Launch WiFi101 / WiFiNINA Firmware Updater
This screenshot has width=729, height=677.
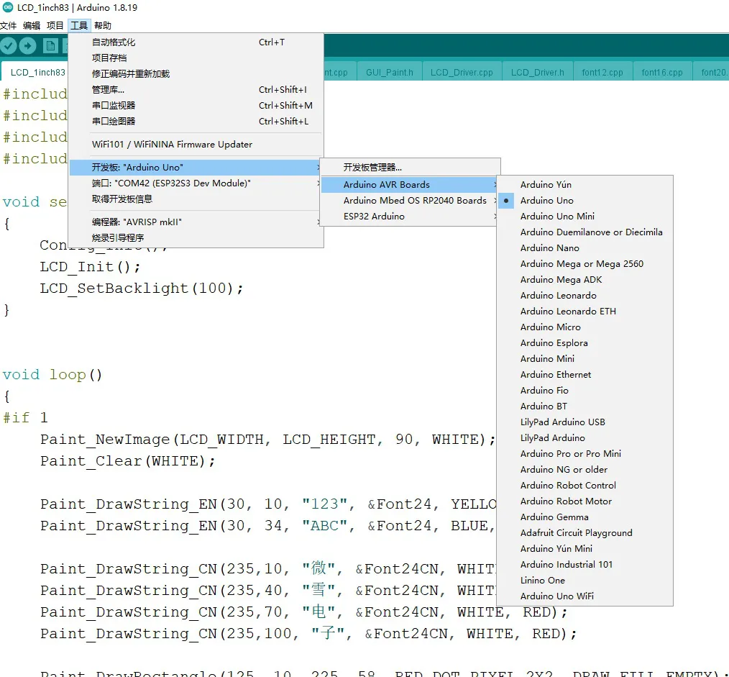(196, 145)
